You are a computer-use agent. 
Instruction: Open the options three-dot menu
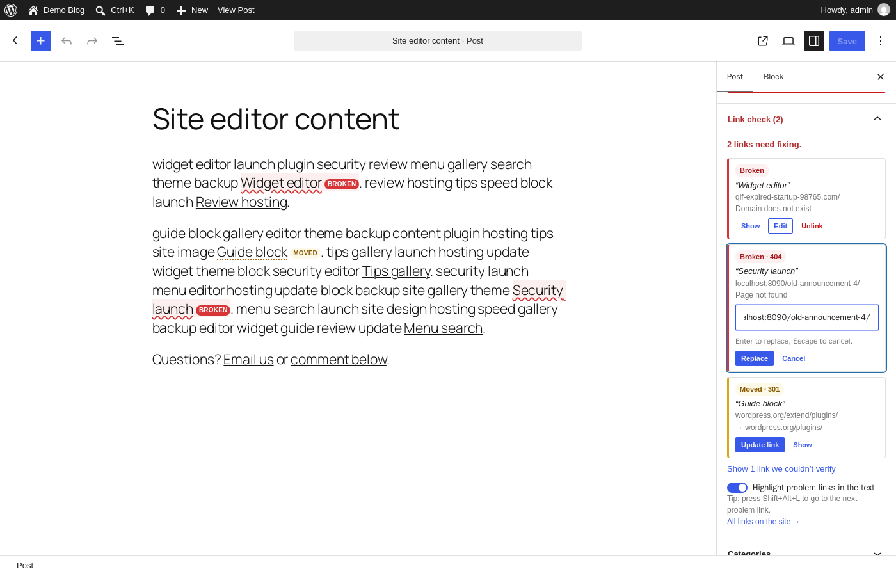point(881,41)
